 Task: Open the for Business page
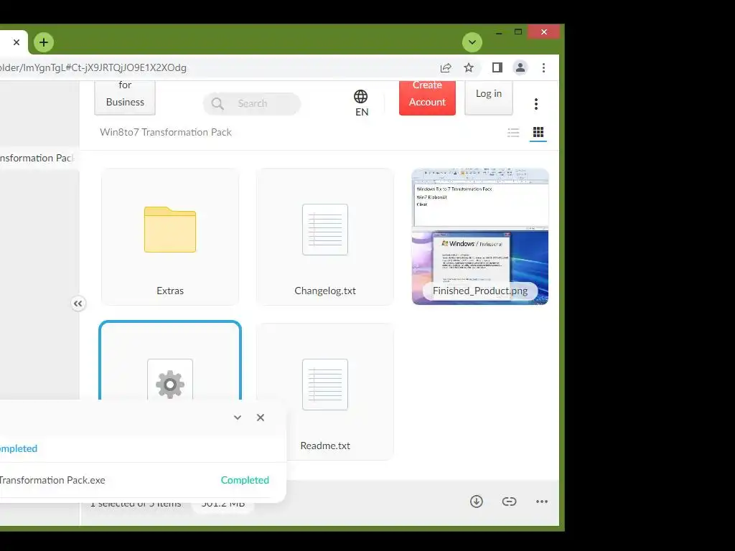point(125,97)
